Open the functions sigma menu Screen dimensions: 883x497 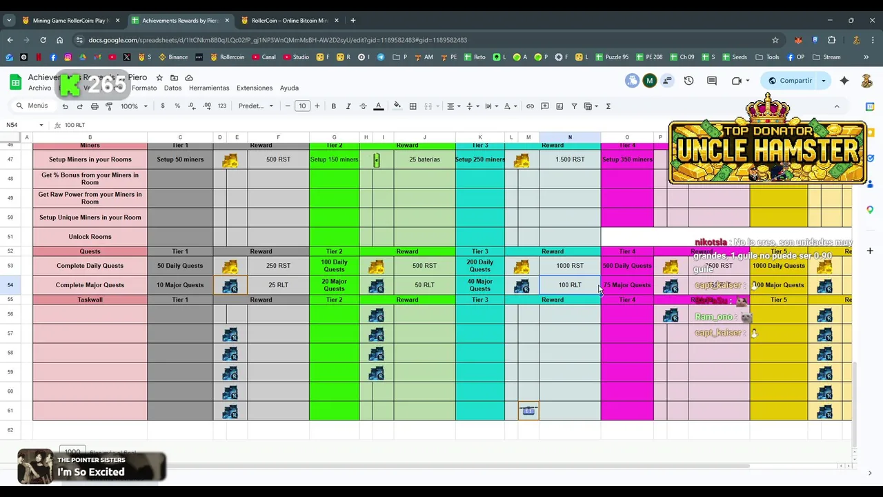pos(608,106)
